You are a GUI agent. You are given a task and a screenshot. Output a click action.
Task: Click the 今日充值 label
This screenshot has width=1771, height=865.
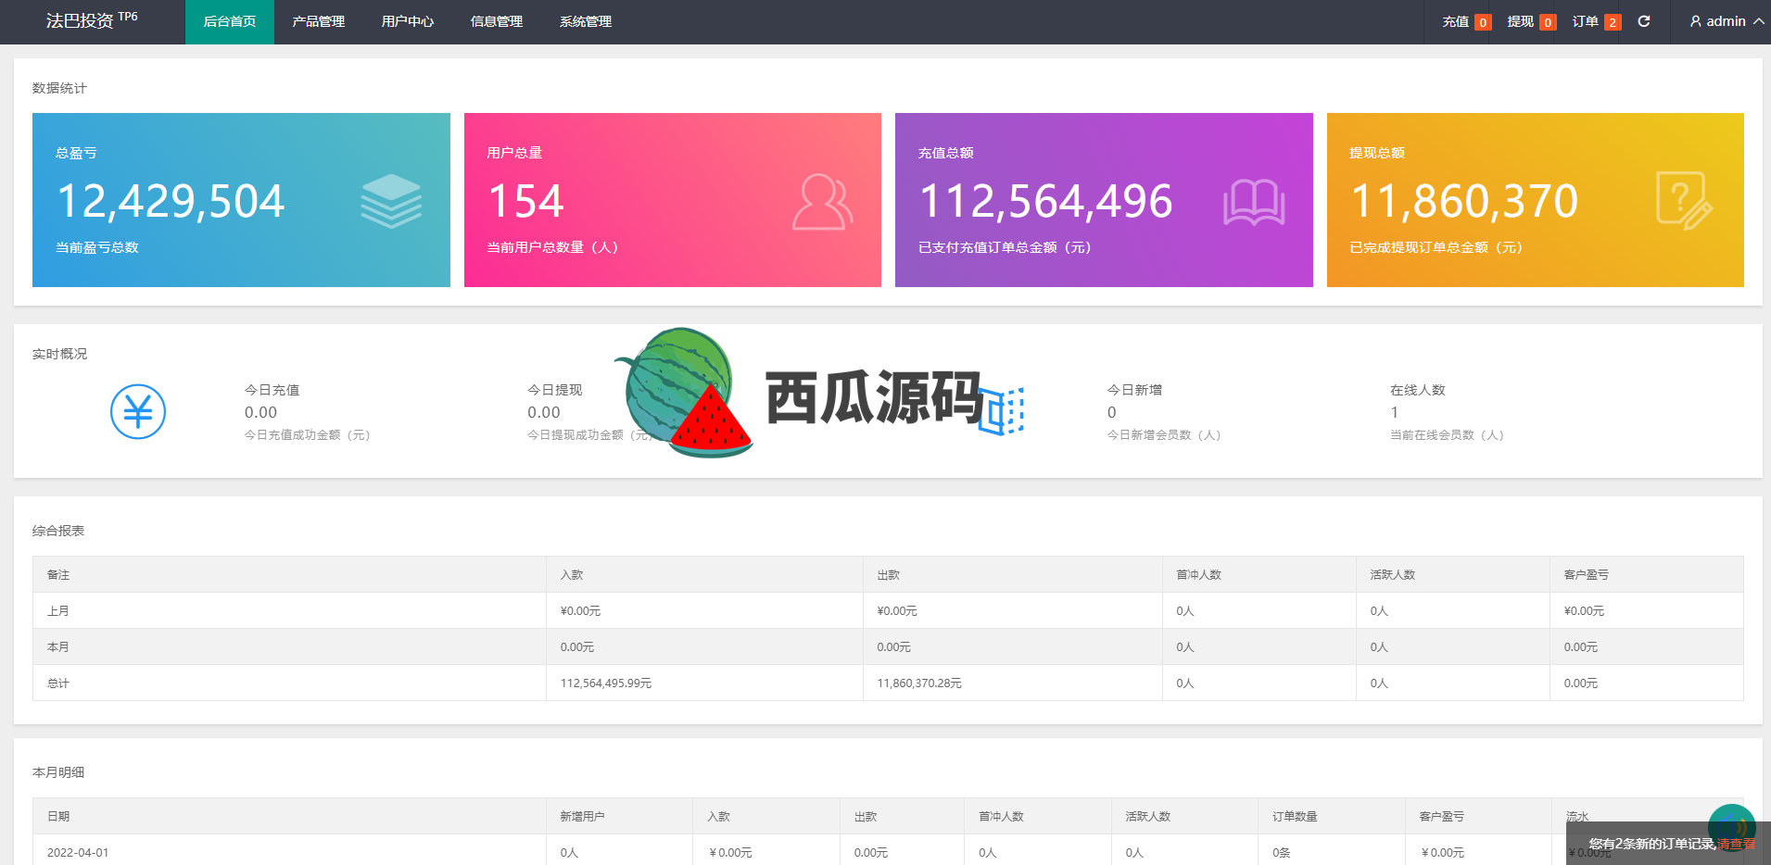(272, 390)
